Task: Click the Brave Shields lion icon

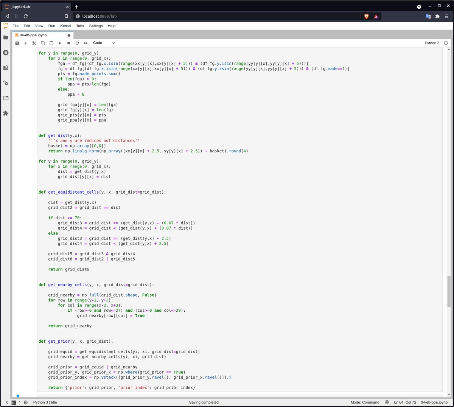Action: [x=366, y=16]
